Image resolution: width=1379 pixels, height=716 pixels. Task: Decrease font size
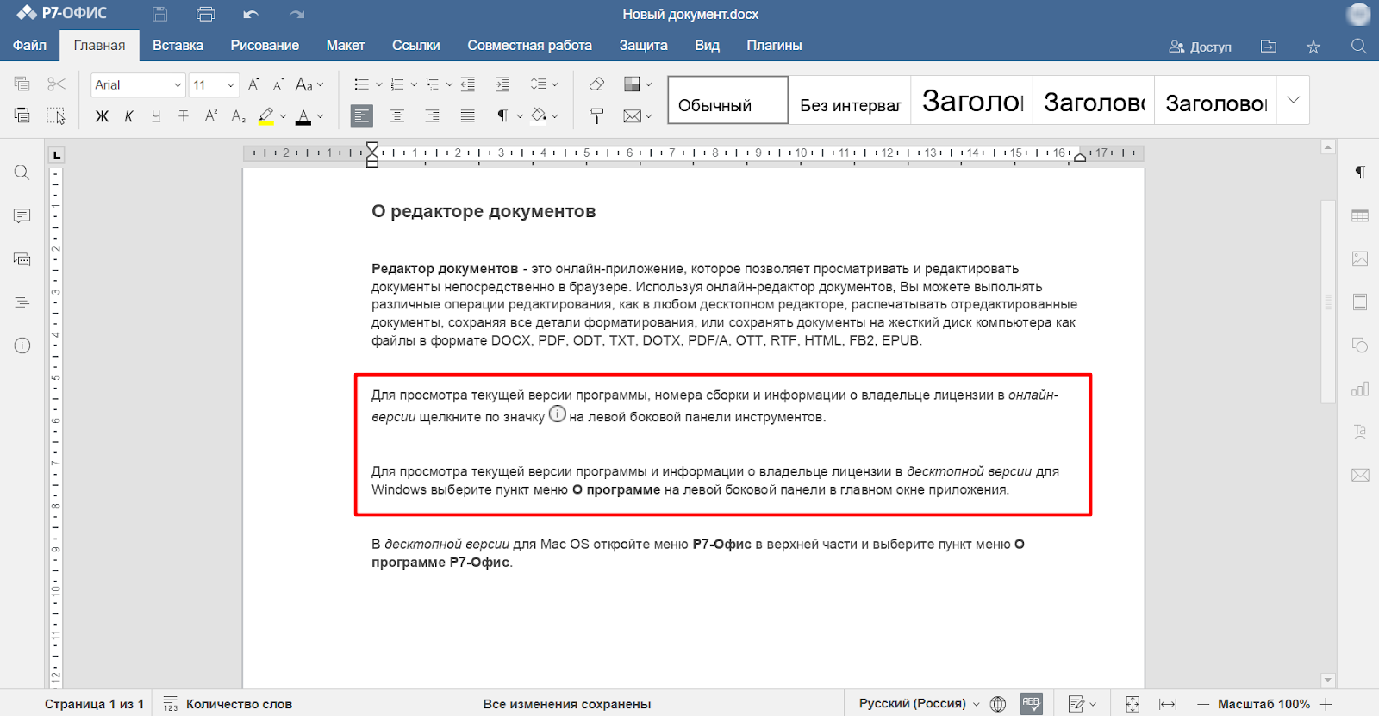tap(278, 84)
